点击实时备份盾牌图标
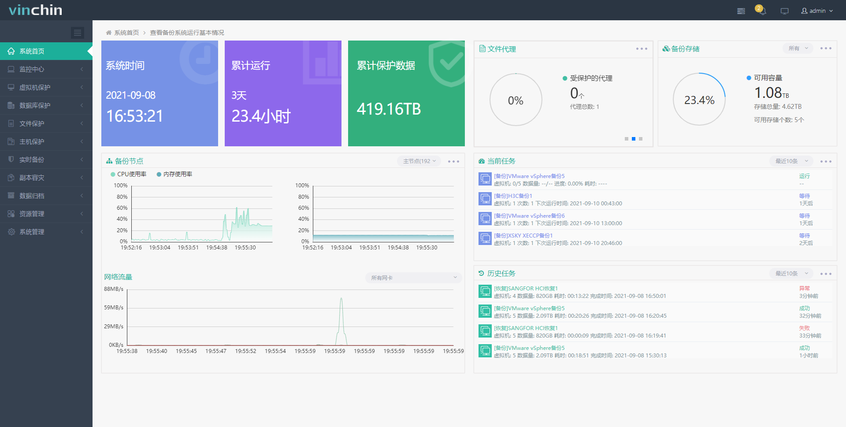 click(11, 159)
